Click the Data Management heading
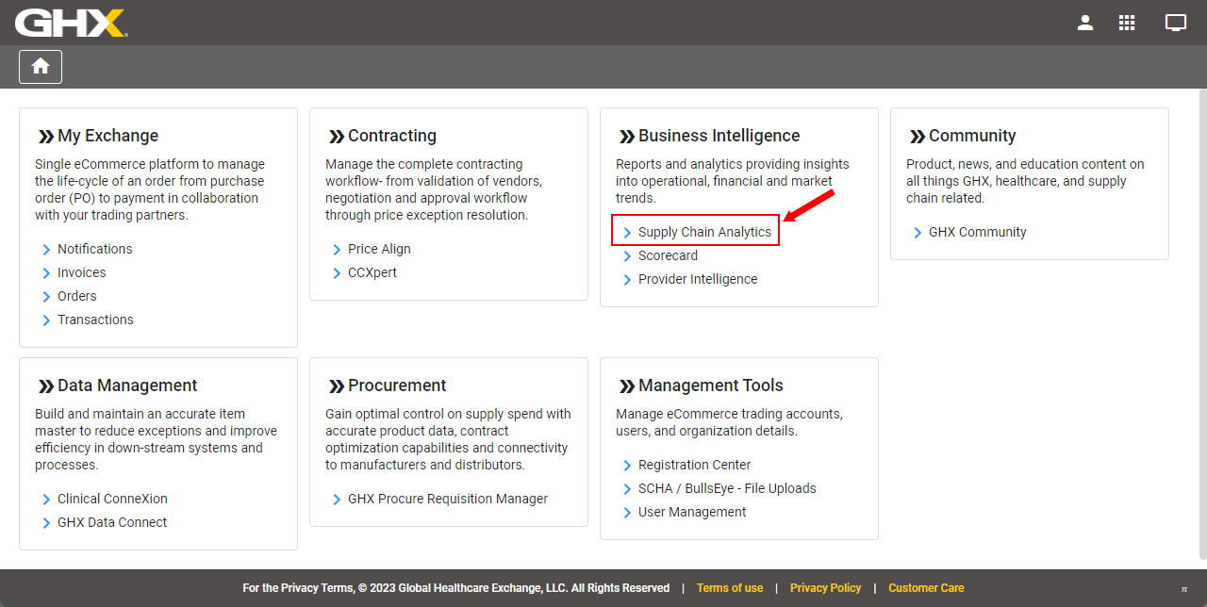This screenshot has width=1207, height=607. (127, 386)
